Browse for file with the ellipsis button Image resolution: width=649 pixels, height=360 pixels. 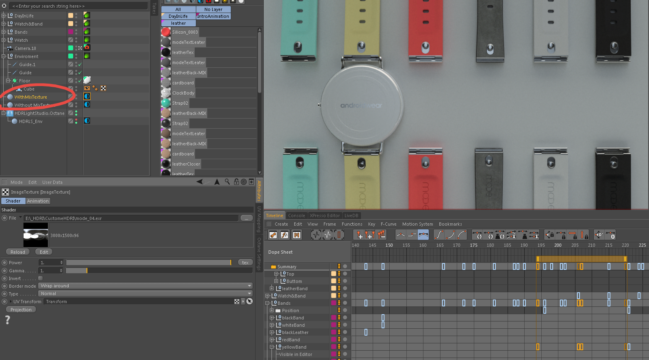pos(247,218)
